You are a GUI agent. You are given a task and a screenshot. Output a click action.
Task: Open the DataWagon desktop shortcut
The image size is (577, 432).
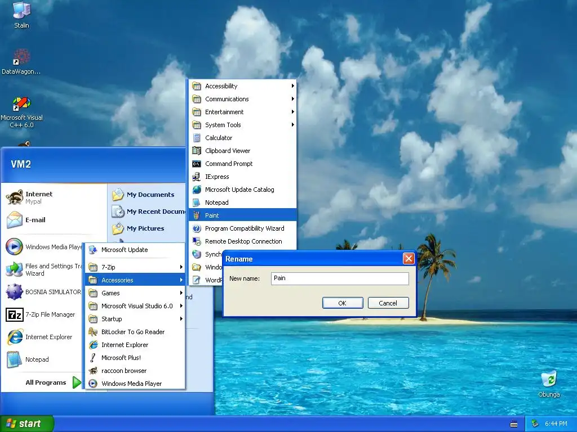click(x=21, y=57)
